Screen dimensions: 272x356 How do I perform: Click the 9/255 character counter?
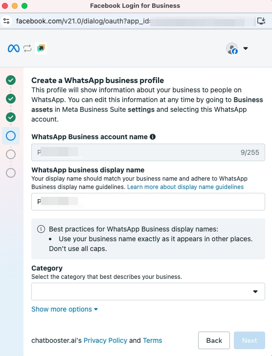[x=249, y=152]
